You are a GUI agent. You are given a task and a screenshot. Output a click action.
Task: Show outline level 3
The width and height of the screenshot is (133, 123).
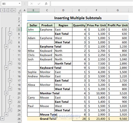click(10, 10)
